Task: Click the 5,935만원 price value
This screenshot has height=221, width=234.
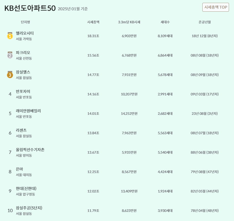Action: [x=129, y=152]
